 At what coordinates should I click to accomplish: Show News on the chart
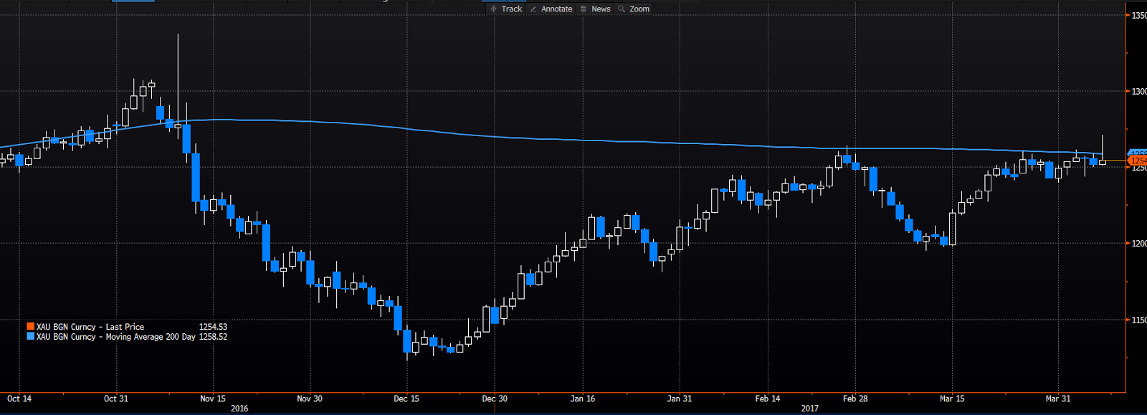click(x=595, y=9)
